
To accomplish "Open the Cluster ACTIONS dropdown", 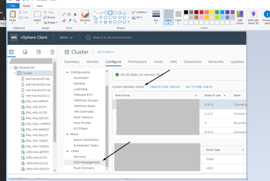I will click(106, 52).
